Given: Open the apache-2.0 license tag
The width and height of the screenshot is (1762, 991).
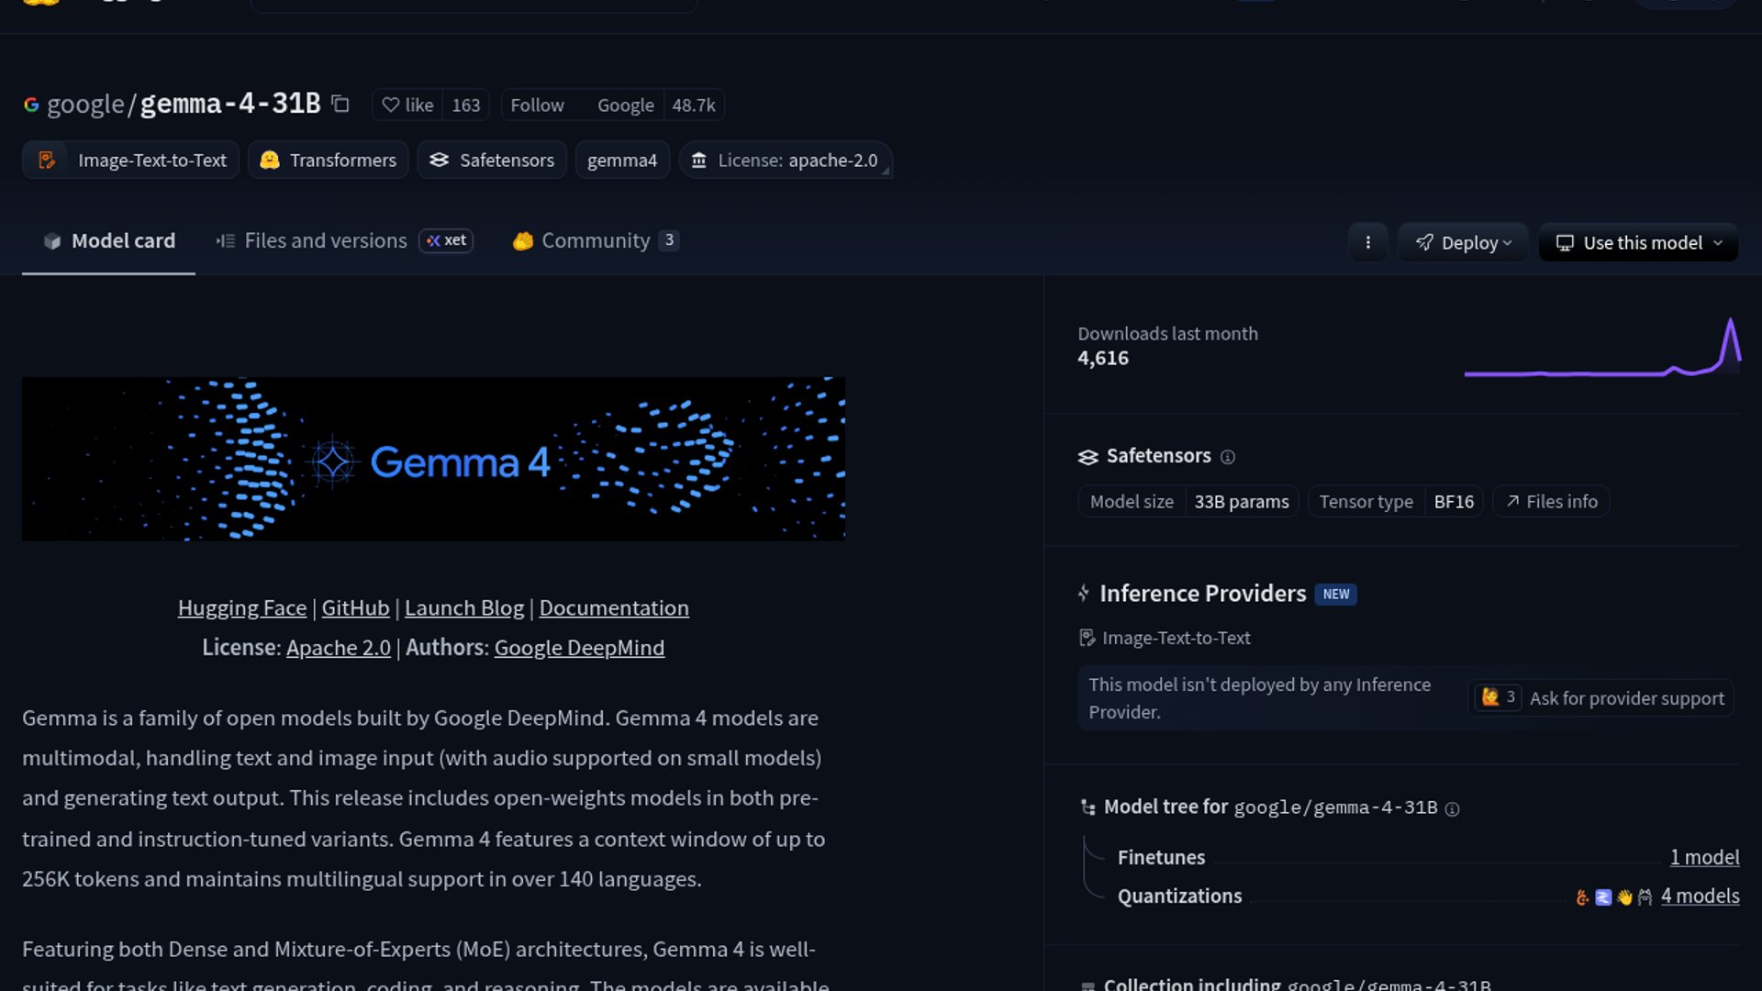Looking at the screenshot, I should (x=786, y=161).
